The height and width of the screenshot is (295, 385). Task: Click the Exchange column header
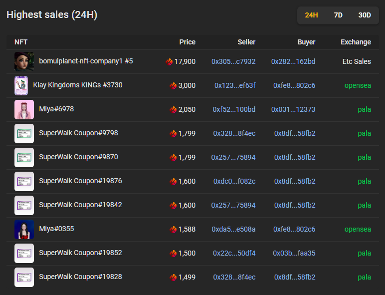click(x=356, y=42)
